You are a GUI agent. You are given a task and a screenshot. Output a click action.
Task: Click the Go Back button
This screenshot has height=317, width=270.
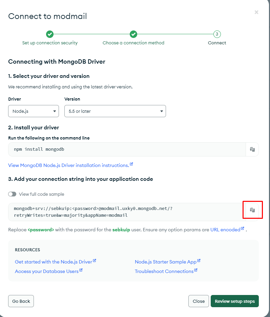point(21,301)
